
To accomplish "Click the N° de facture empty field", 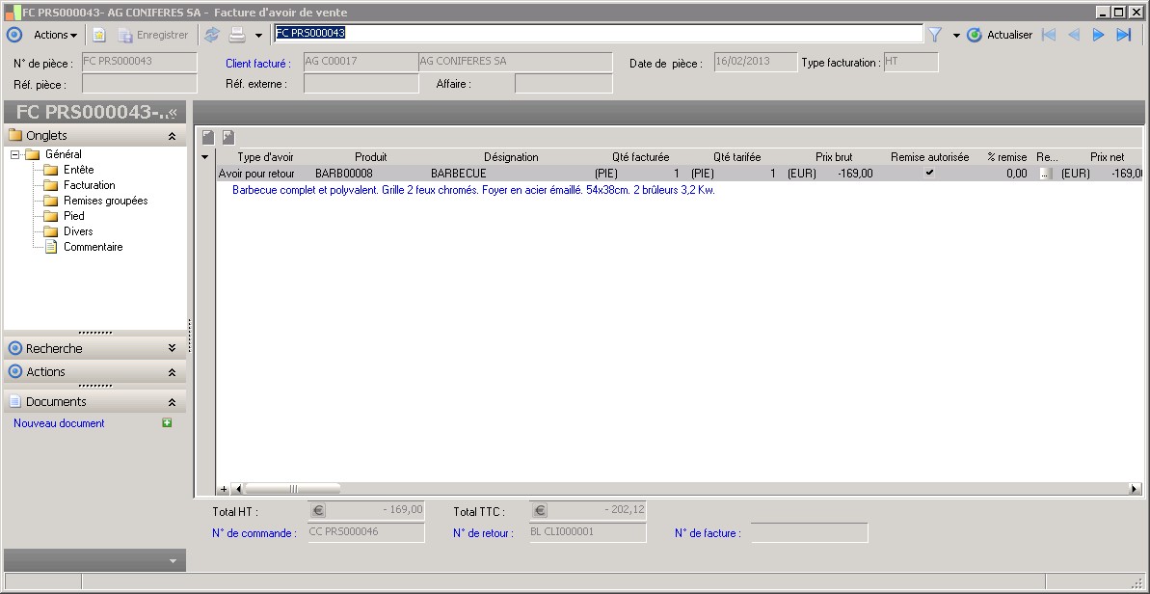I will 809,533.
